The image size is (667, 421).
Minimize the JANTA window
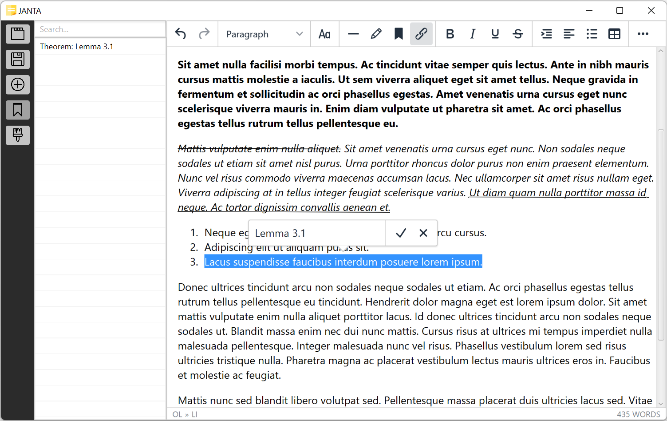click(589, 11)
